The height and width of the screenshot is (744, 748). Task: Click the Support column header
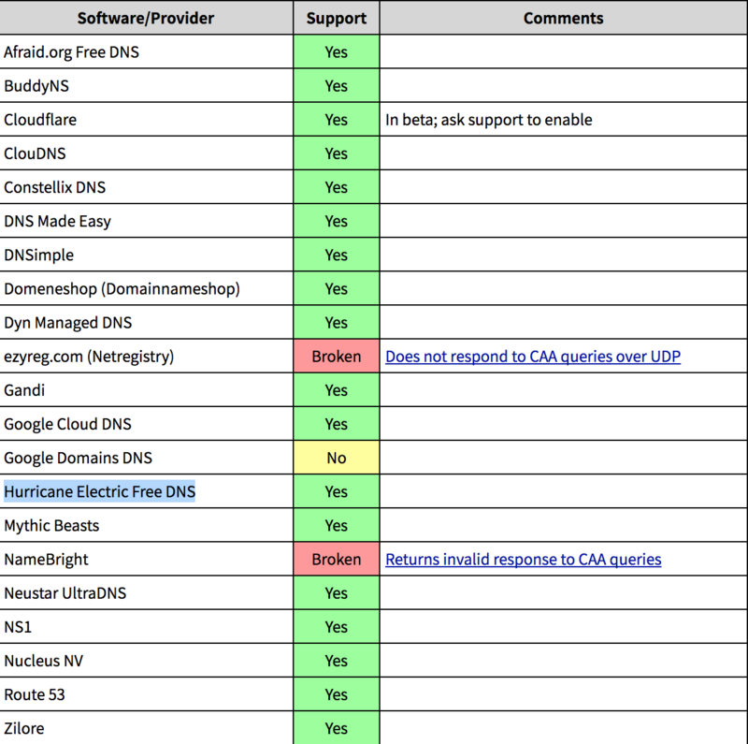coord(337,19)
